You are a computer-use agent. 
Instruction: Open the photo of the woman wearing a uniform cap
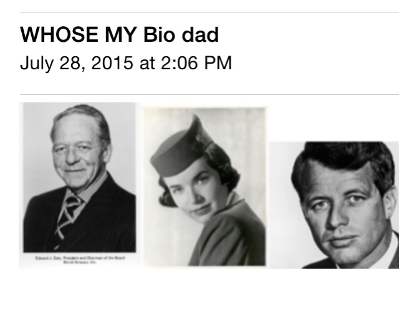point(204,187)
